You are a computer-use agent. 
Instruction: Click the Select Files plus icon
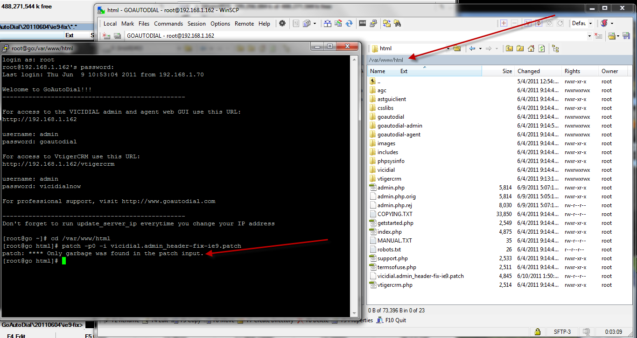(x=504, y=23)
